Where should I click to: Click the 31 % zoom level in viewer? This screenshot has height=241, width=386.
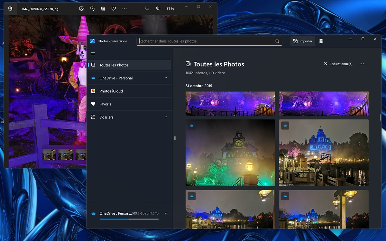170,9
